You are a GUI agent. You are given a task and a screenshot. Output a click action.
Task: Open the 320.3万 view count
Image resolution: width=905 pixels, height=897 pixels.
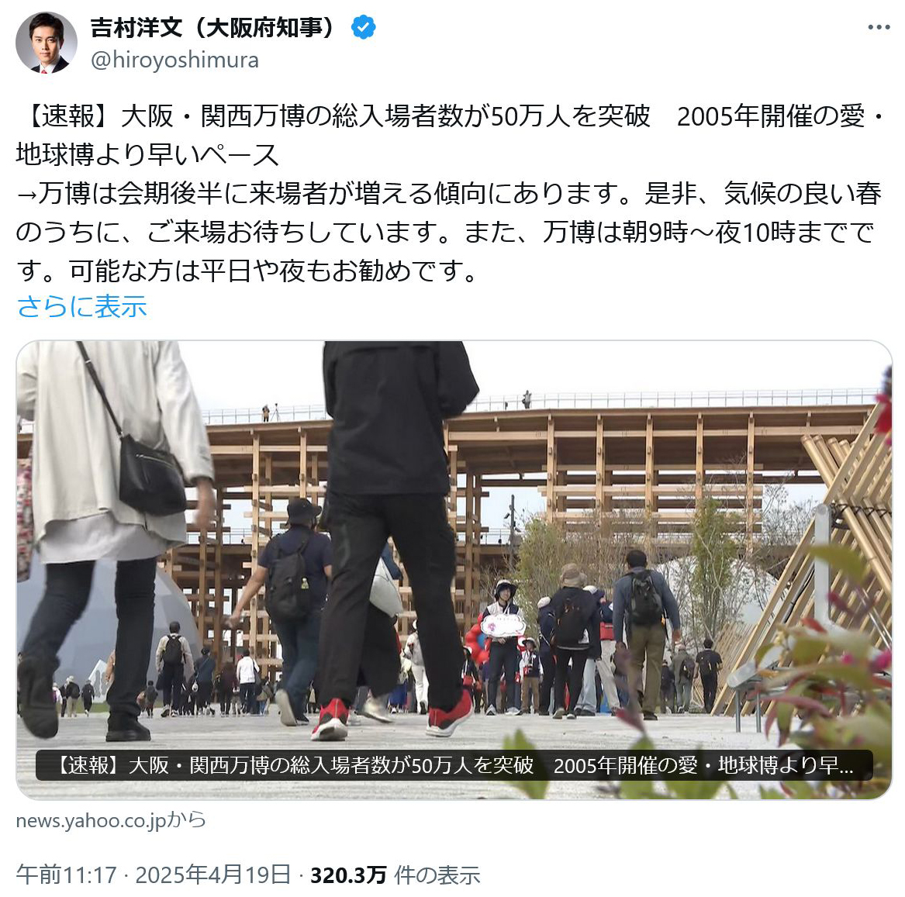349,875
